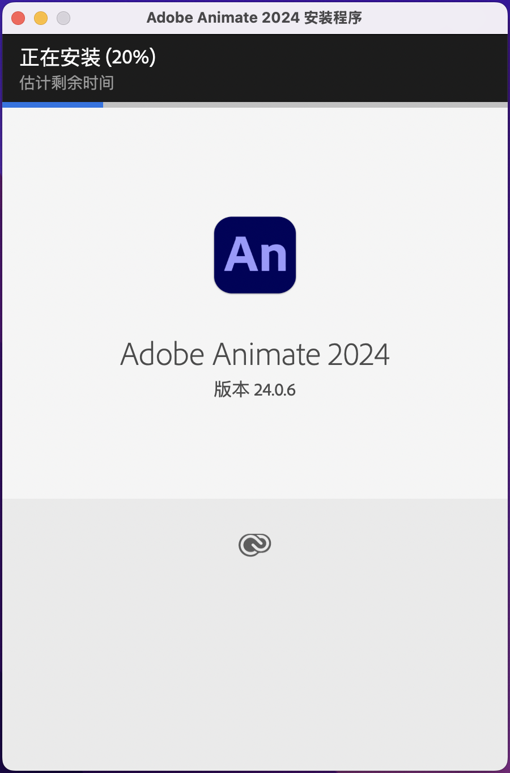510x773 pixels.
Task: Click the blue filled part of progress bar
Action: click(53, 105)
